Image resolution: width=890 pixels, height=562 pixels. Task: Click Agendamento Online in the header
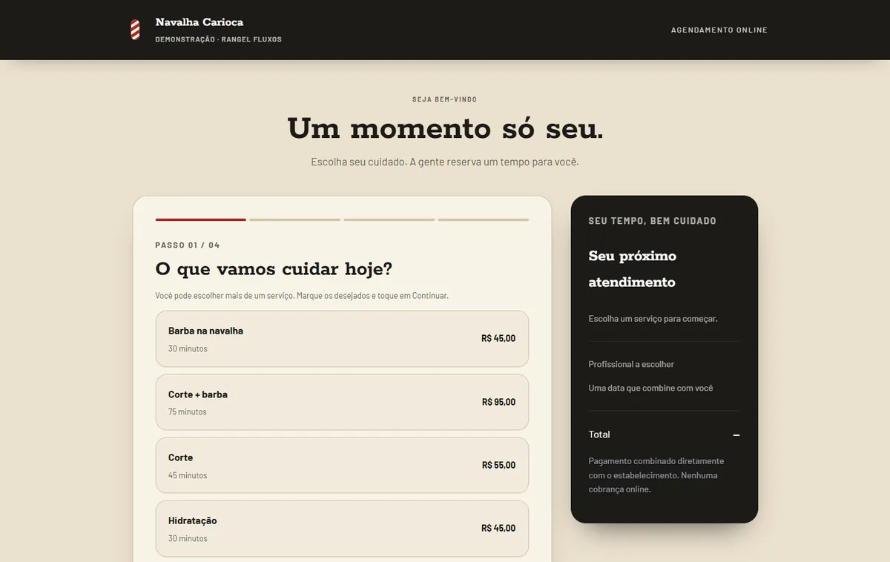719,30
